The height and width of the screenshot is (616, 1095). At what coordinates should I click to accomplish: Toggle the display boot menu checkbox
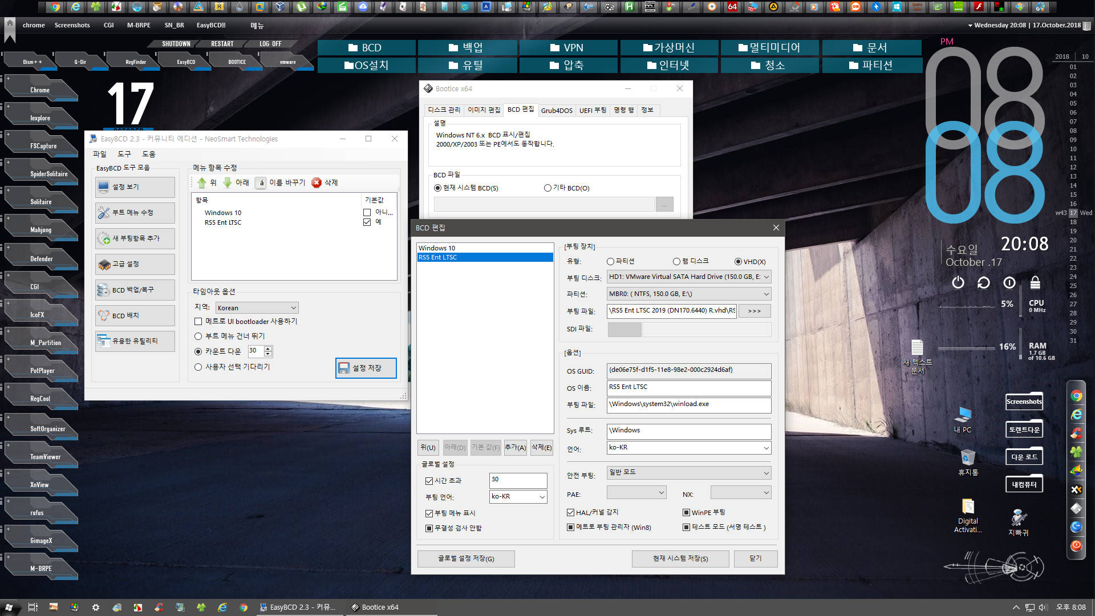(429, 513)
